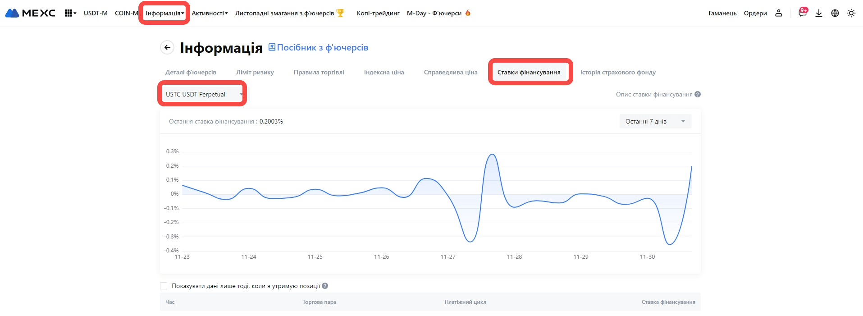The width and height of the screenshot is (863, 316).
Task: Click the user profile icon
Action: click(778, 13)
